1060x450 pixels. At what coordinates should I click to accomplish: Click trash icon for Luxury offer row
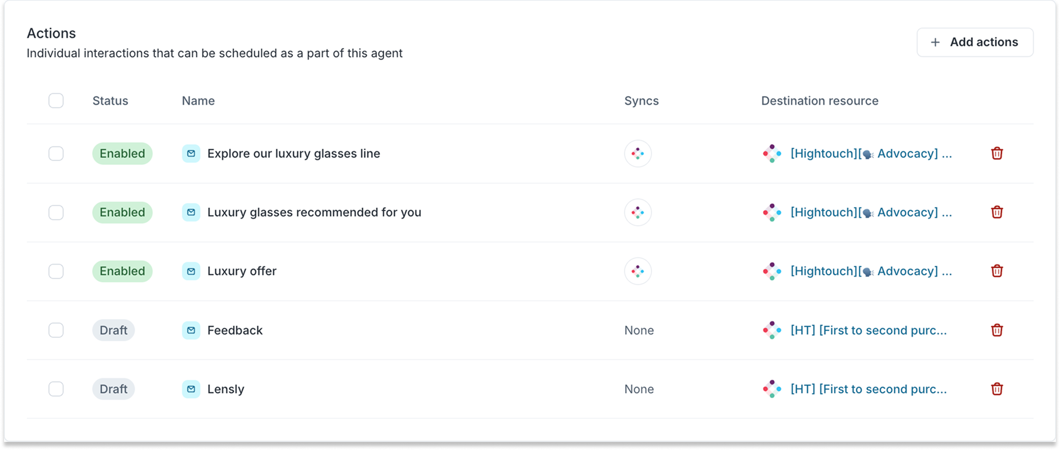tap(997, 271)
